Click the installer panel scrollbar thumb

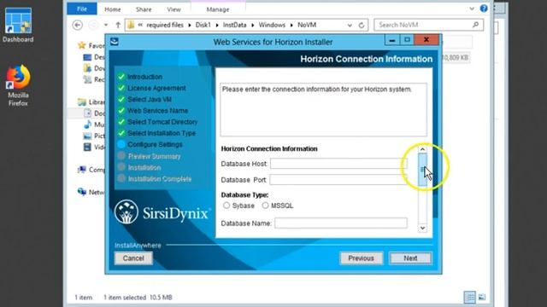pos(422,170)
